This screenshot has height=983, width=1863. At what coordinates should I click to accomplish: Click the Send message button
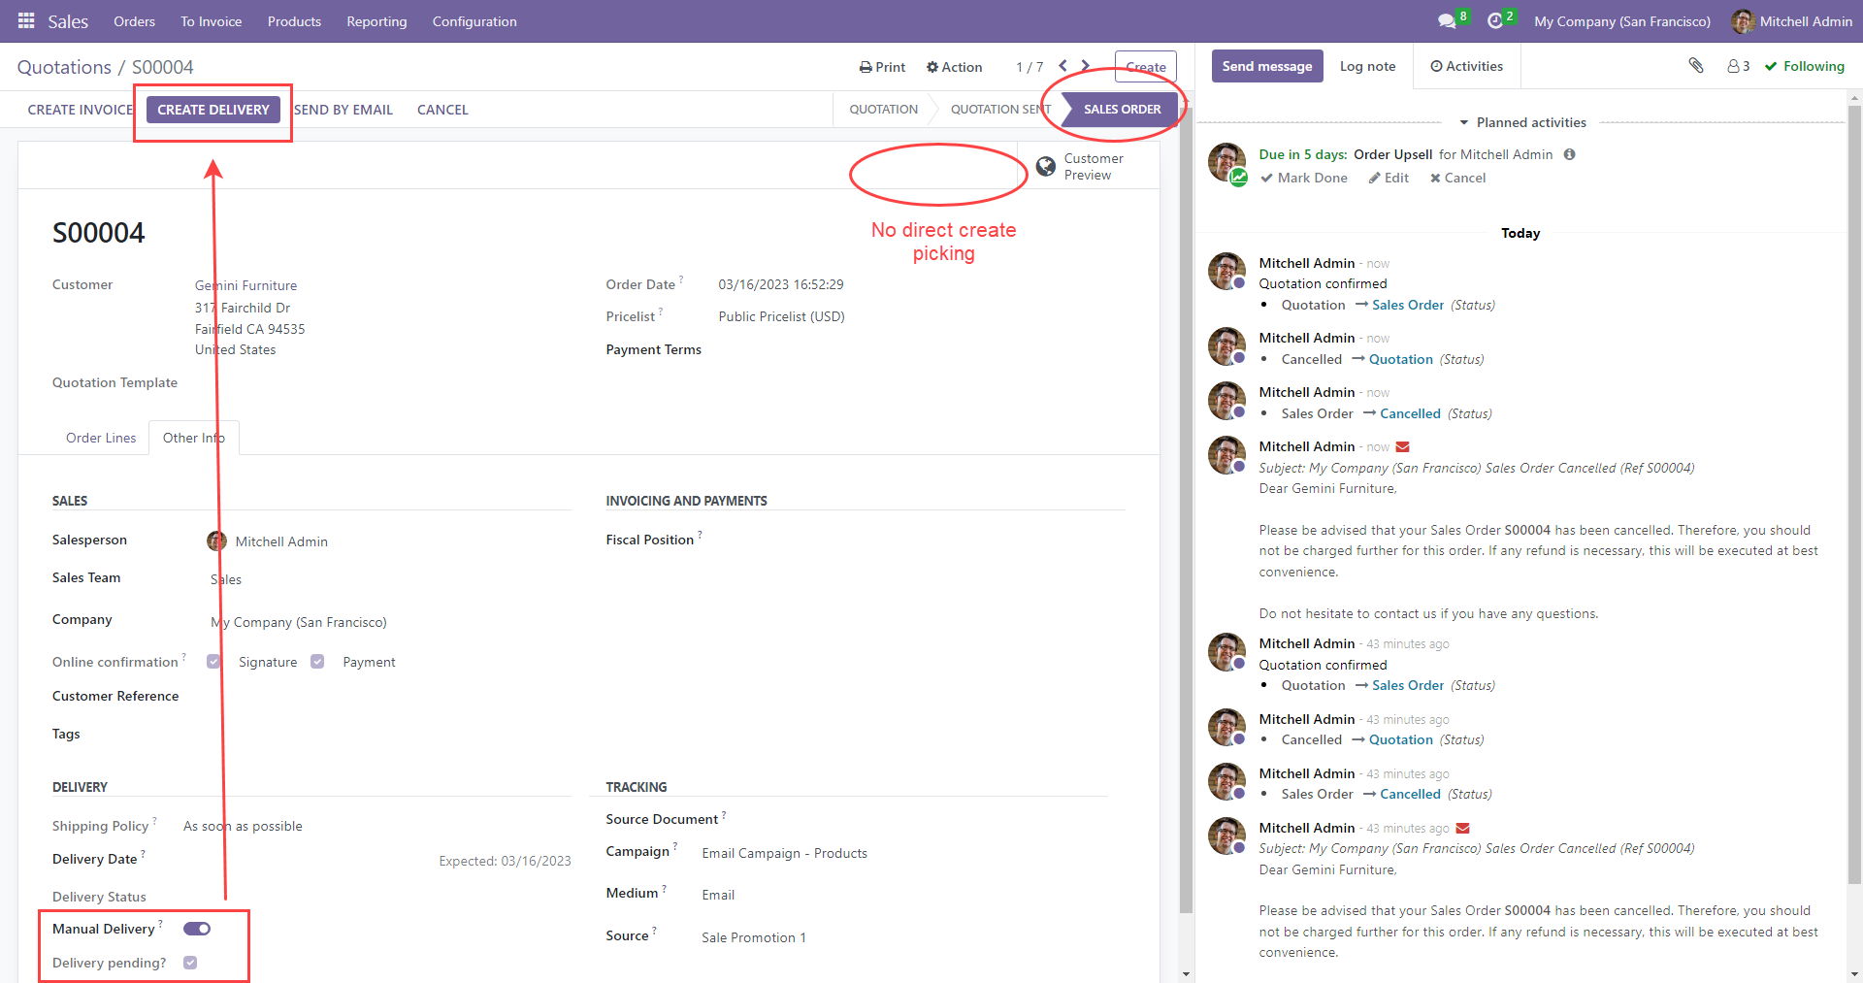tap(1267, 66)
